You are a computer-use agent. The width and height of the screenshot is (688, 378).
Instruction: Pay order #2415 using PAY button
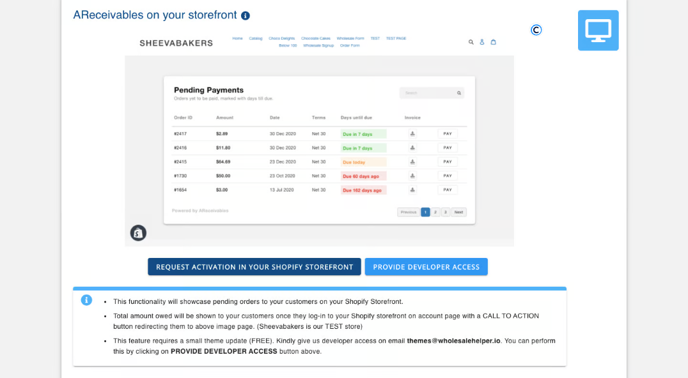448,162
